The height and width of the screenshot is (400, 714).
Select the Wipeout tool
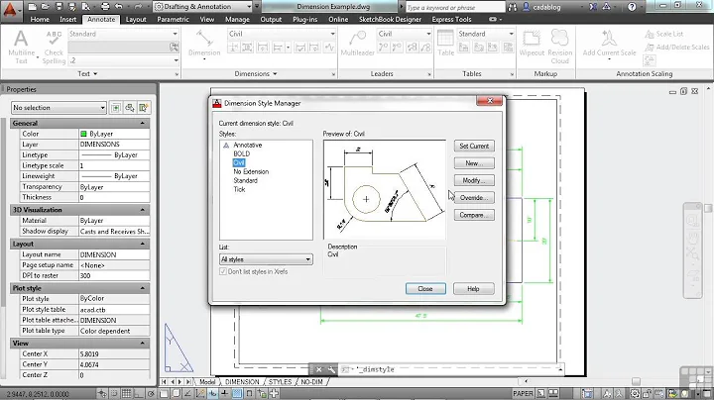[532, 44]
